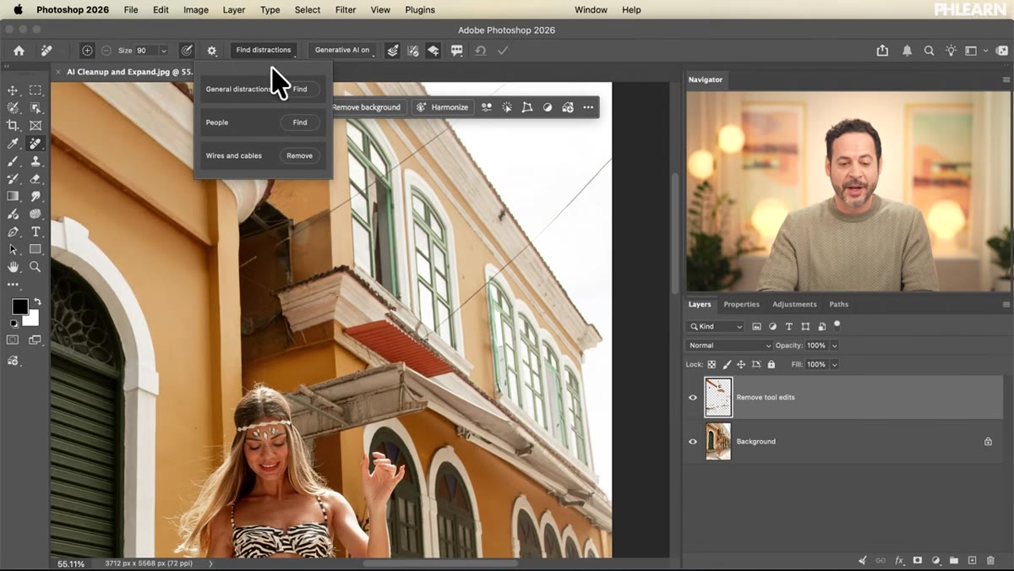
Task: Toggle lock image pixels brush icon
Action: 726,365
